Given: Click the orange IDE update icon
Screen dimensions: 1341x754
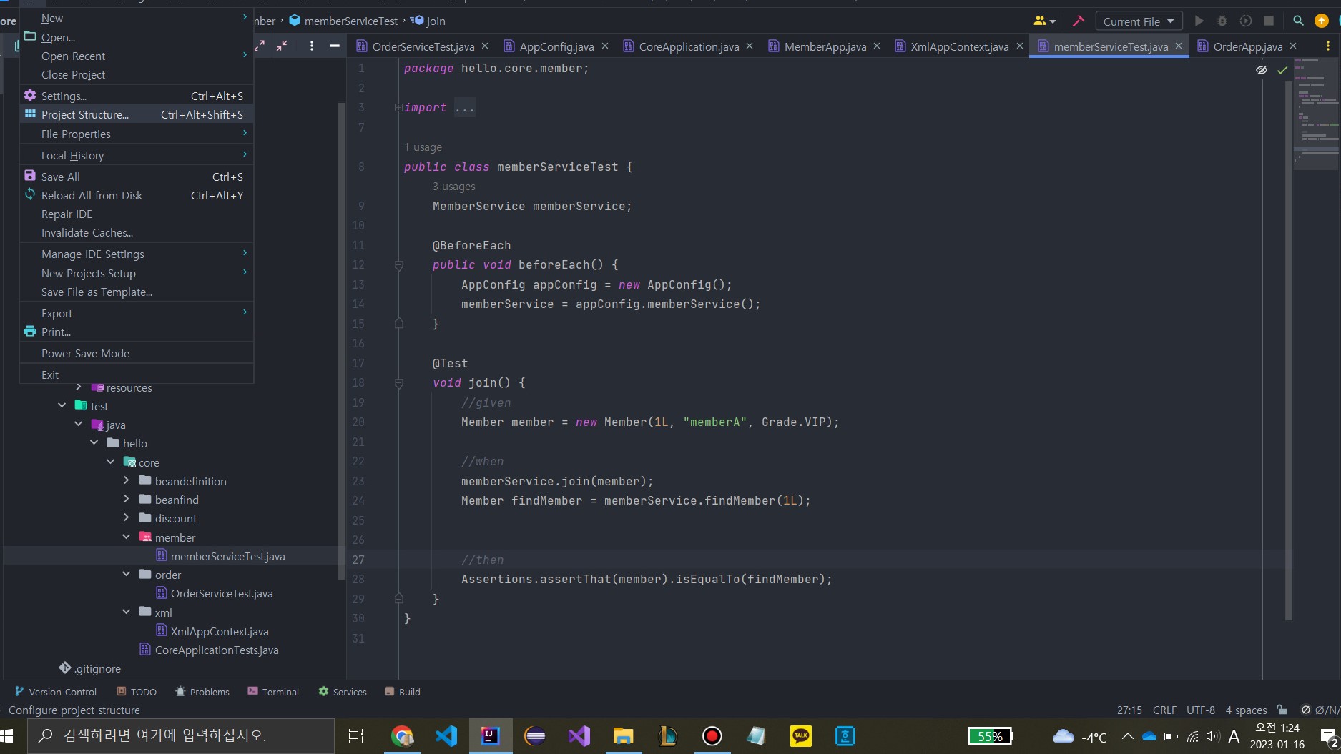Looking at the screenshot, I should tap(1322, 21).
